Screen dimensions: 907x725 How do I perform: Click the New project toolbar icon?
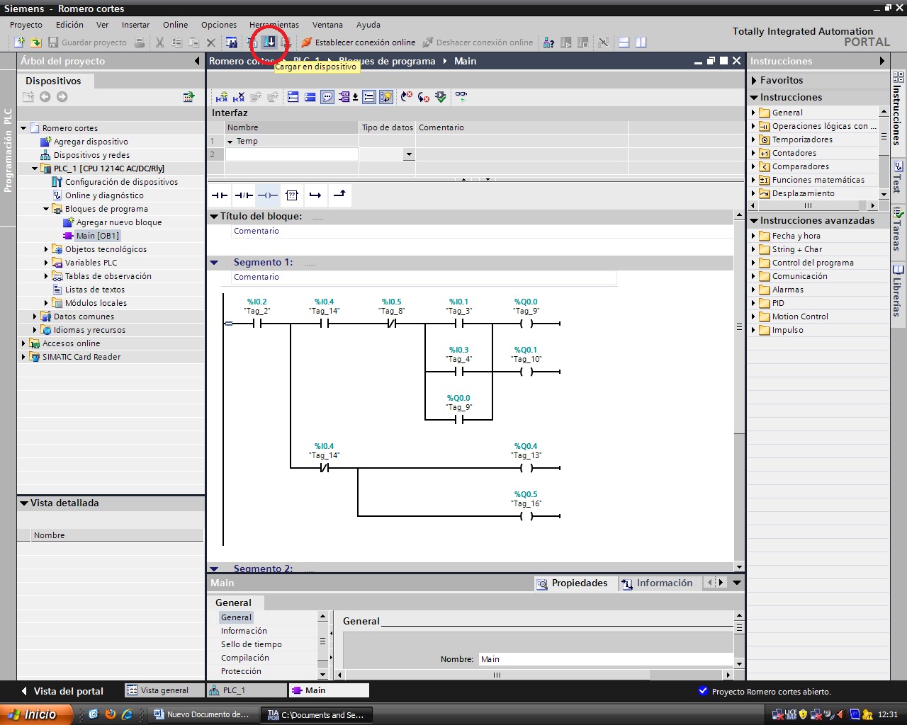pos(19,42)
